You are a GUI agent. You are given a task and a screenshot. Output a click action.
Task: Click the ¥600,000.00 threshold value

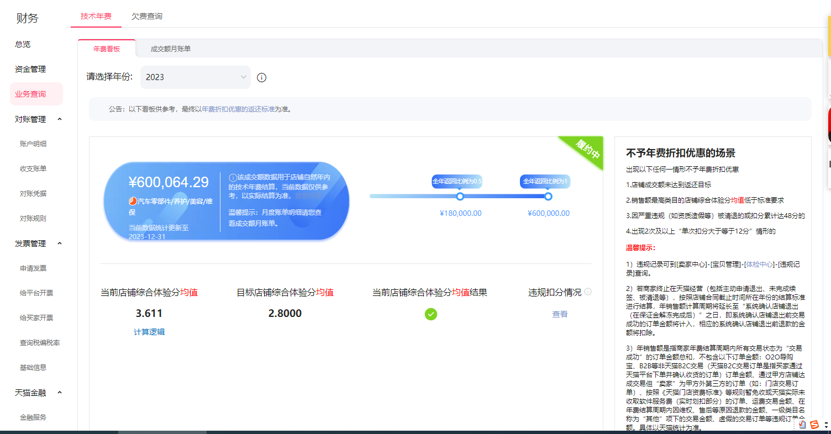pos(549,213)
